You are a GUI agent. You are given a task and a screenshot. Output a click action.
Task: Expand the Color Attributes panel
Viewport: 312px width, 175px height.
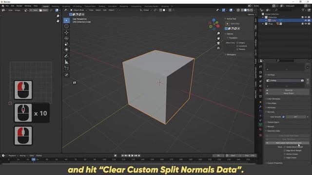[x=274, y=99]
